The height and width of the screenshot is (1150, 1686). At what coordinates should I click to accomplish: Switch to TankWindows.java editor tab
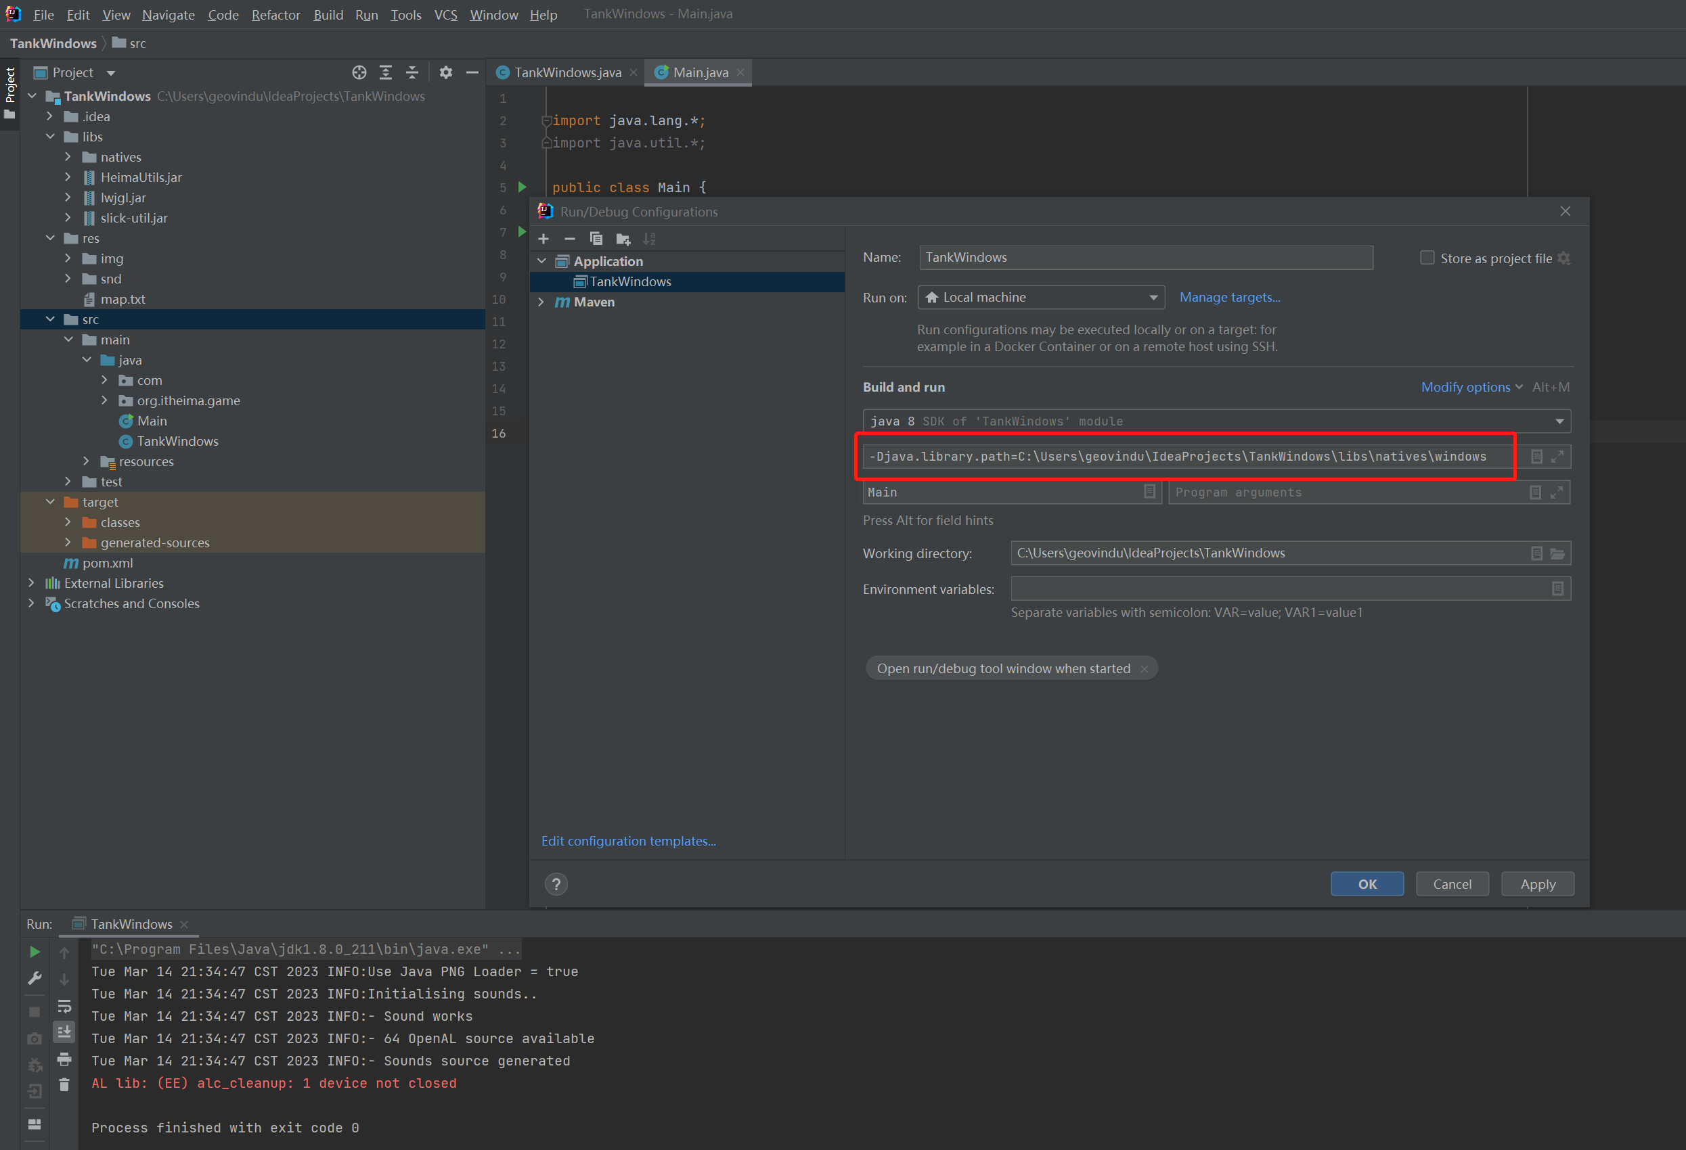[567, 72]
